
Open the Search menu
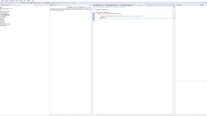(x=17, y=1)
